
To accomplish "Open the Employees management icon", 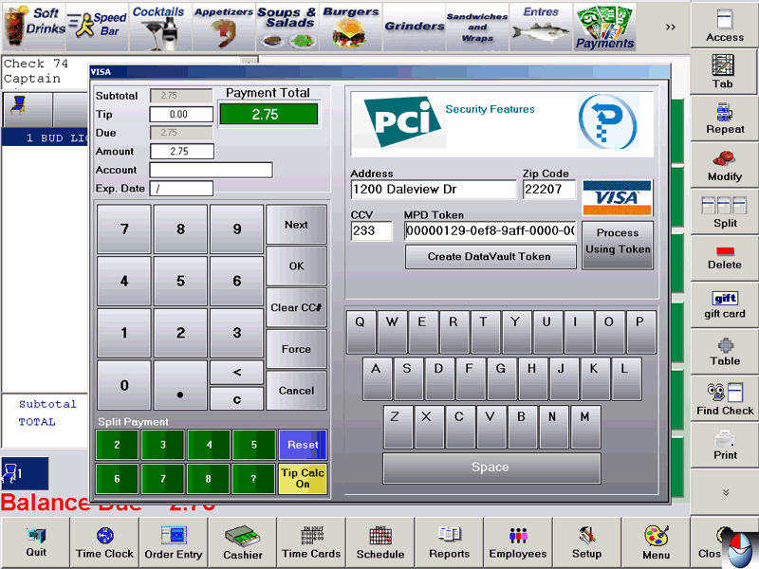I will (518, 542).
